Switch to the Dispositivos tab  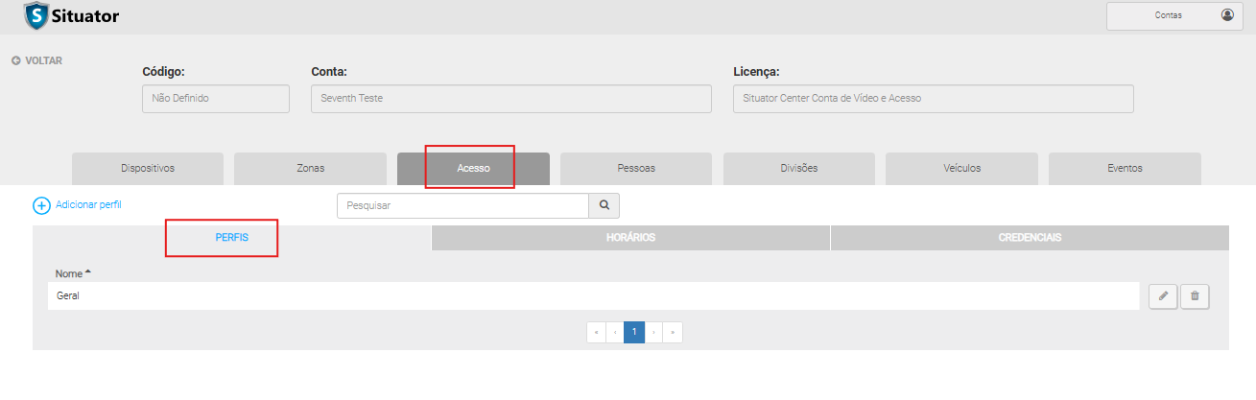click(148, 168)
